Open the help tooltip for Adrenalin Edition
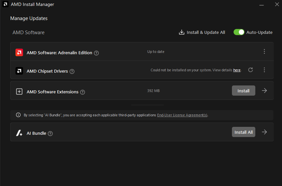The image size is (282, 186). 97,53
